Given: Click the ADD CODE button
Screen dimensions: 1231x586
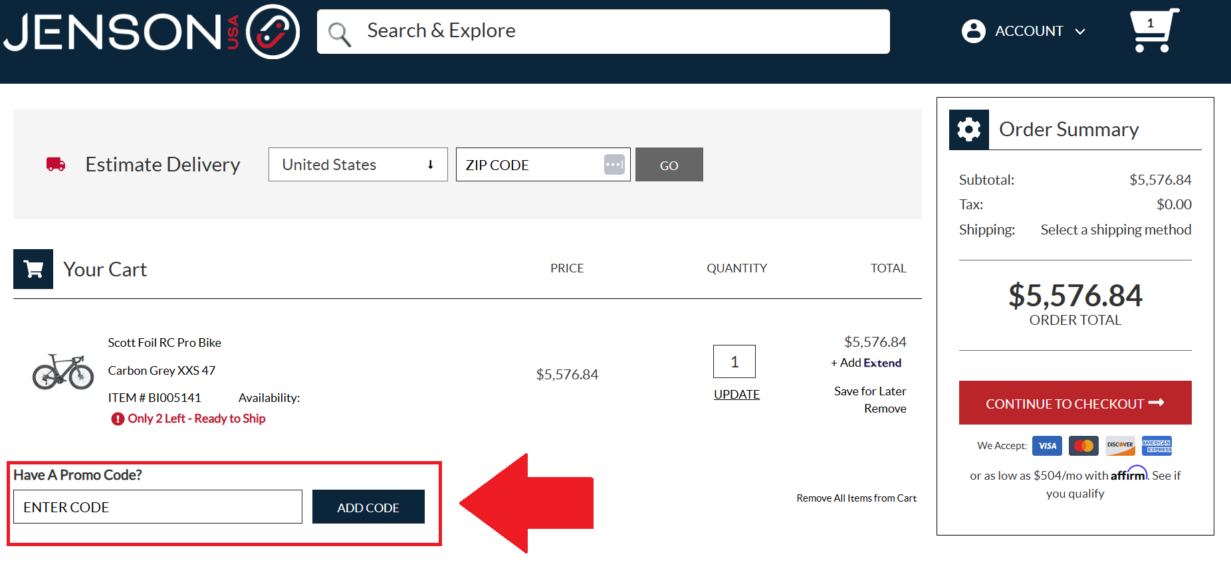Looking at the screenshot, I should 368,507.
